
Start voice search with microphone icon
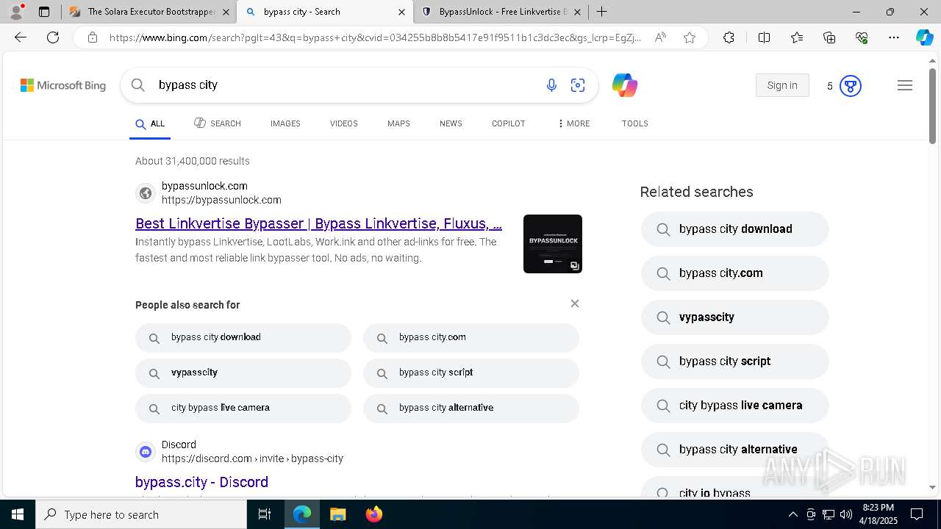(551, 86)
